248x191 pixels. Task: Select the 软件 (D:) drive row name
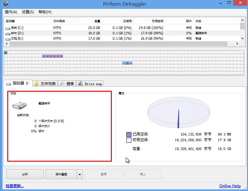click(17, 33)
